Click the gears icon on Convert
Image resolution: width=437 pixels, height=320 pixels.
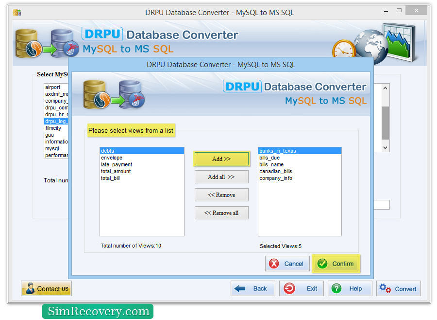(385, 288)
